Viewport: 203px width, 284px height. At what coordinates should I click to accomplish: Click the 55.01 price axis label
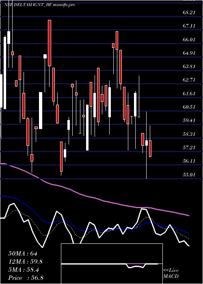point(189,174)
